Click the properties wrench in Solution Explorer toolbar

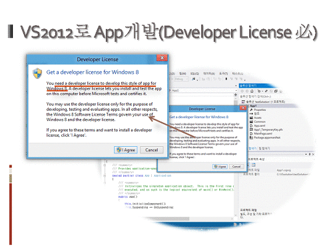click(266, 91)
